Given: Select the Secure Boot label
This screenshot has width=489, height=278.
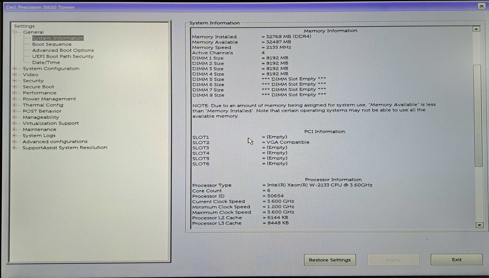Looking at the screenshot, I should tap(39, 87).
